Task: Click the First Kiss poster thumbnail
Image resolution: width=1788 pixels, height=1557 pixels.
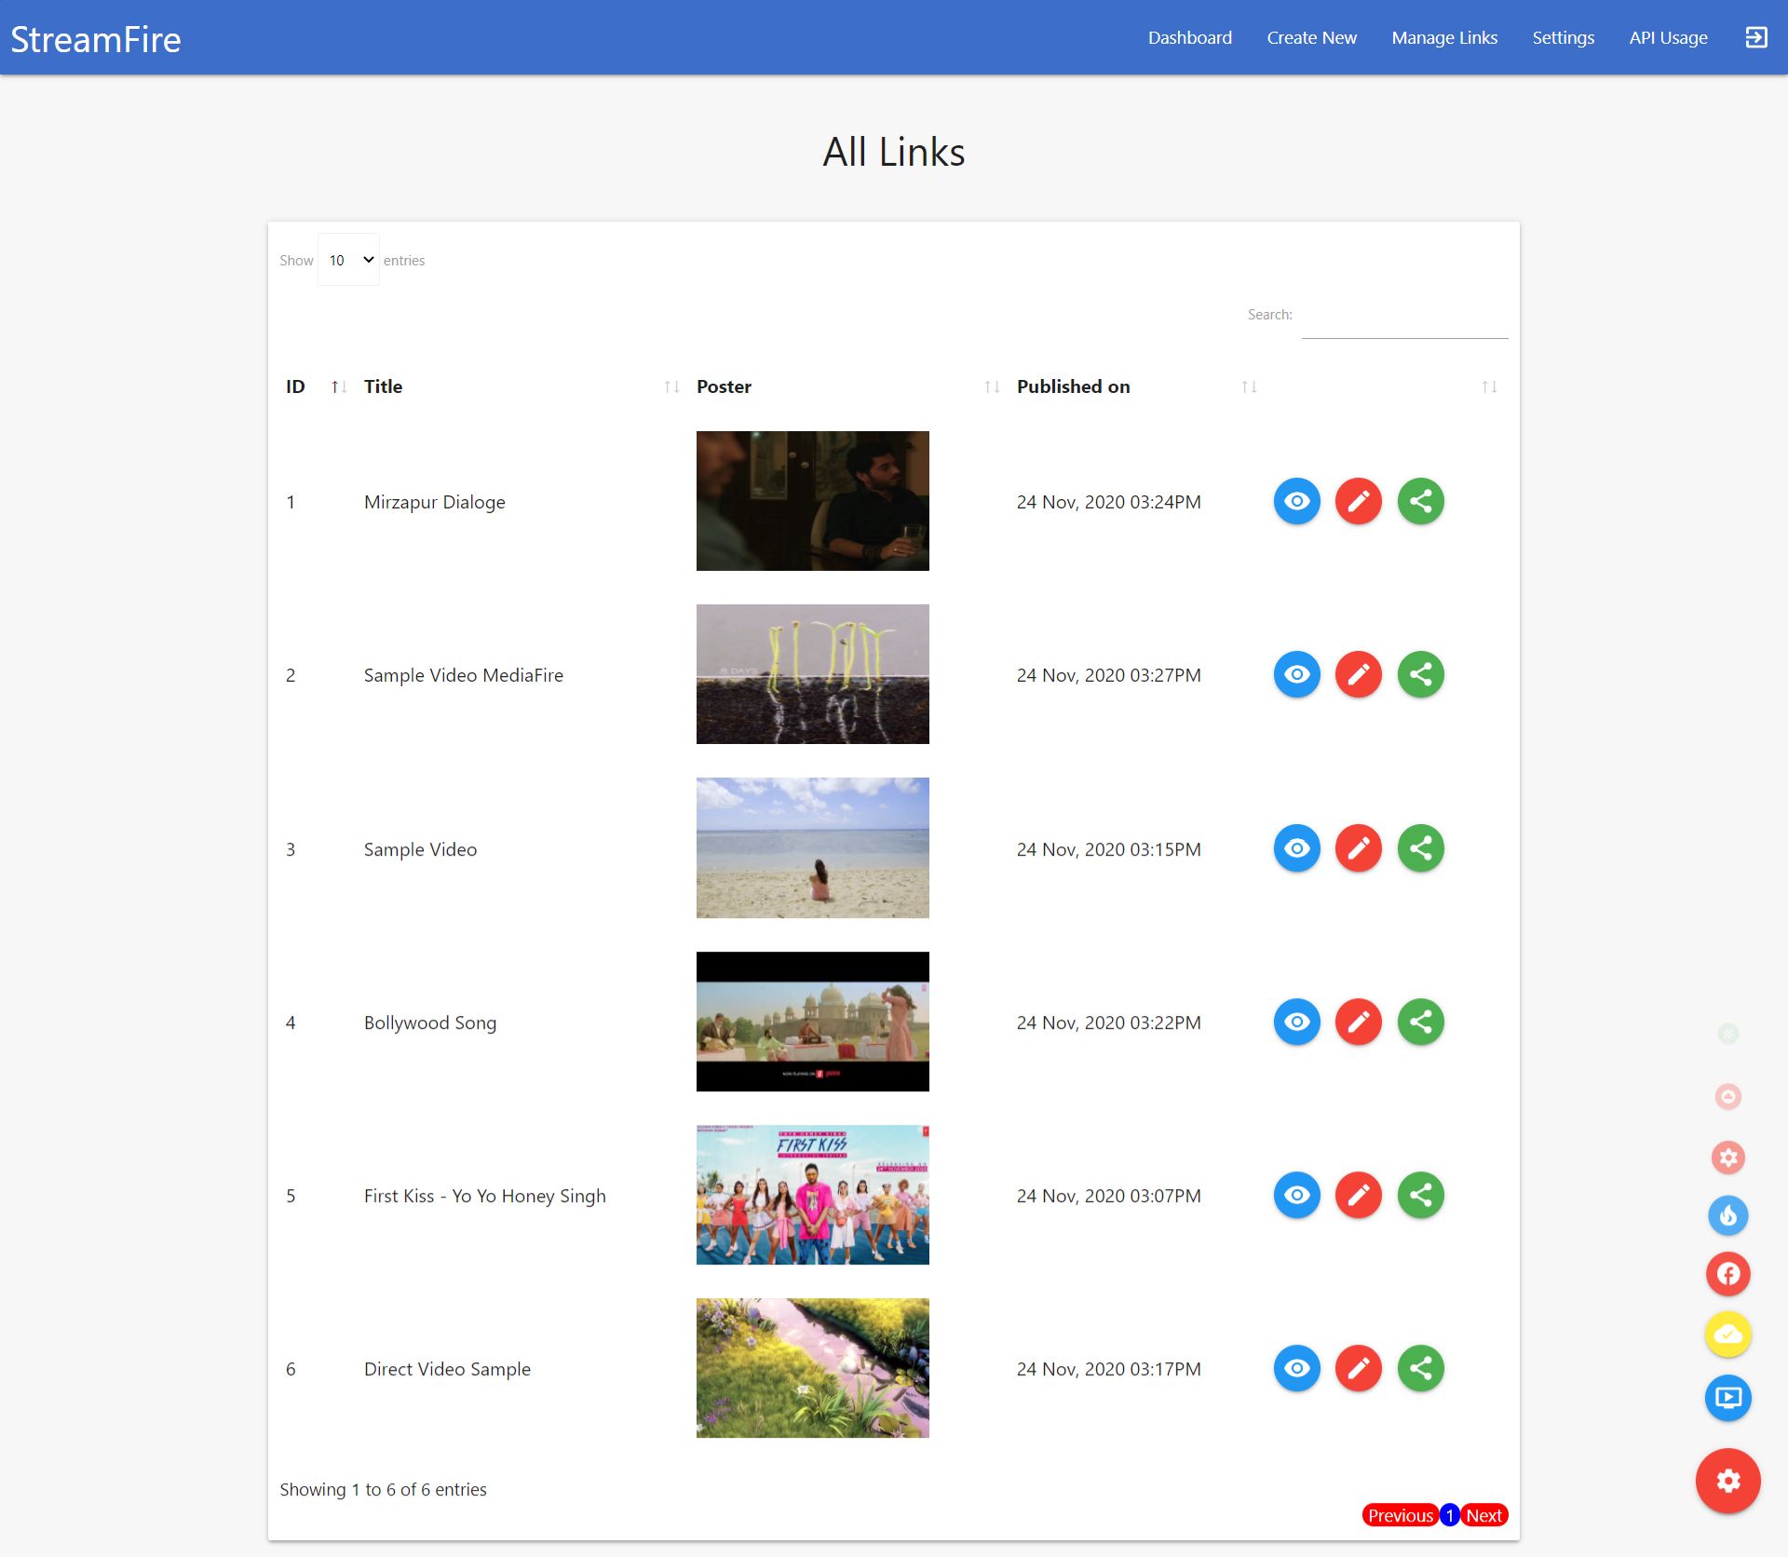Action: point(812,1195)
